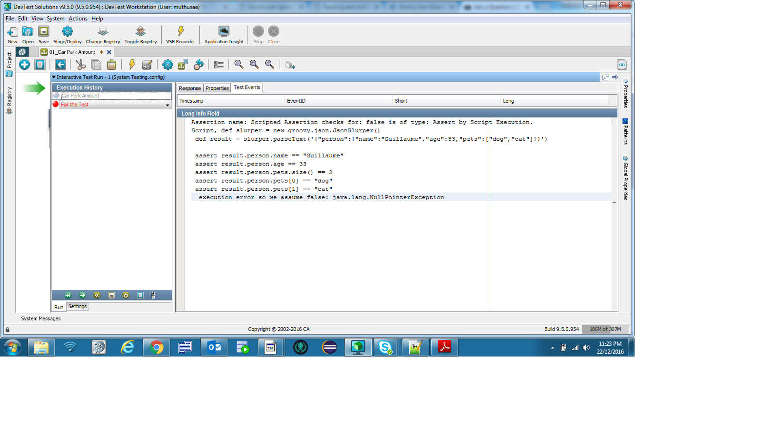
Task: Click the zoom out magnifier icon
Action: point(269,65)
